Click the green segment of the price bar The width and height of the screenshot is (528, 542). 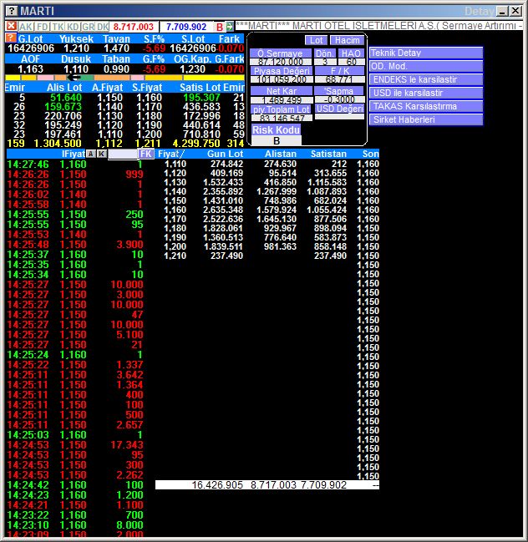pyautogui.click(x=86, y=78)
